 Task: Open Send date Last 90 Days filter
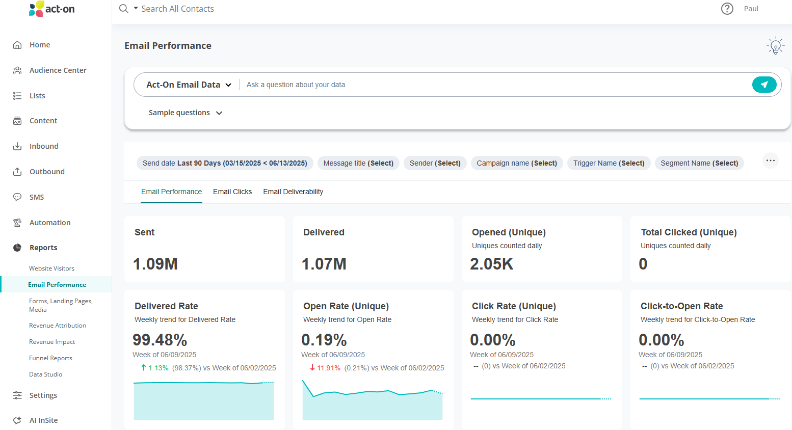coord(225,163)
